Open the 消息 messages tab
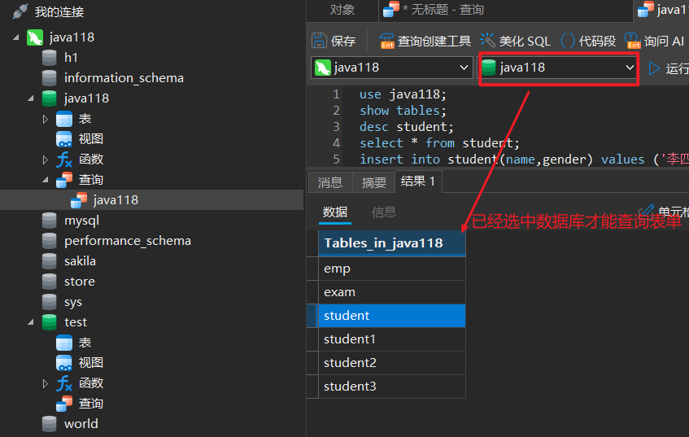The width and height of the screenshot is (689, 437). pos(330,182)
